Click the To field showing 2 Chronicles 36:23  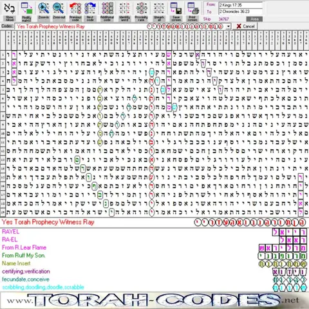[240, 12]
